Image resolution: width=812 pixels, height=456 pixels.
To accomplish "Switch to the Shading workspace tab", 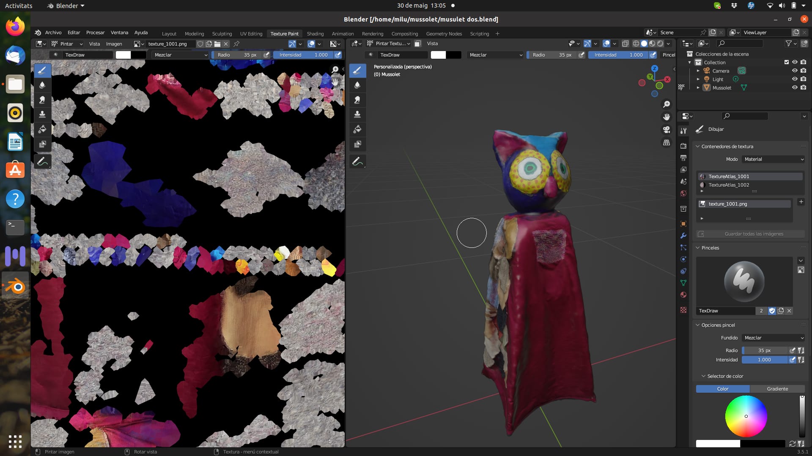I will (x=315, y=33).
